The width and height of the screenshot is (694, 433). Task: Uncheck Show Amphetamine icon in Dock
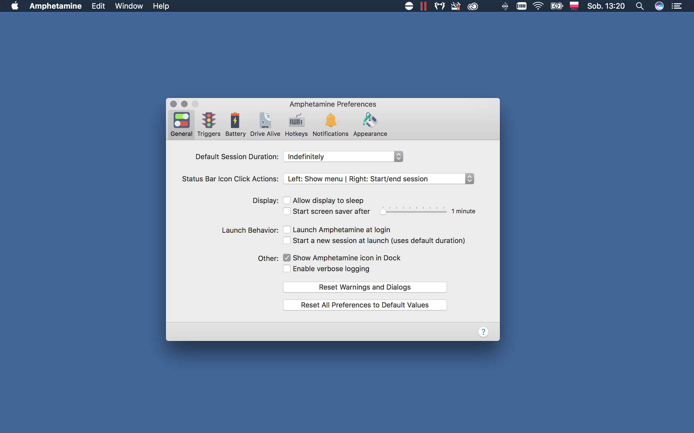coord(287,258)
